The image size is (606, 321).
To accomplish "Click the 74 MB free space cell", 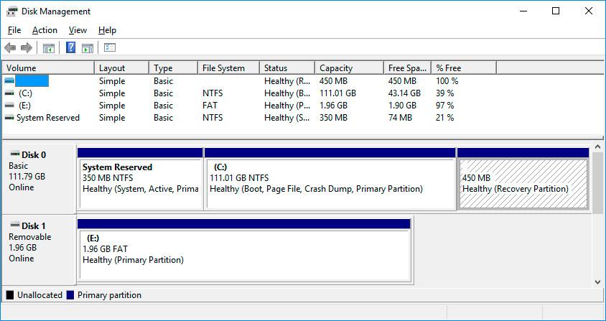I will pyautogui.click(x=400, y=118).
